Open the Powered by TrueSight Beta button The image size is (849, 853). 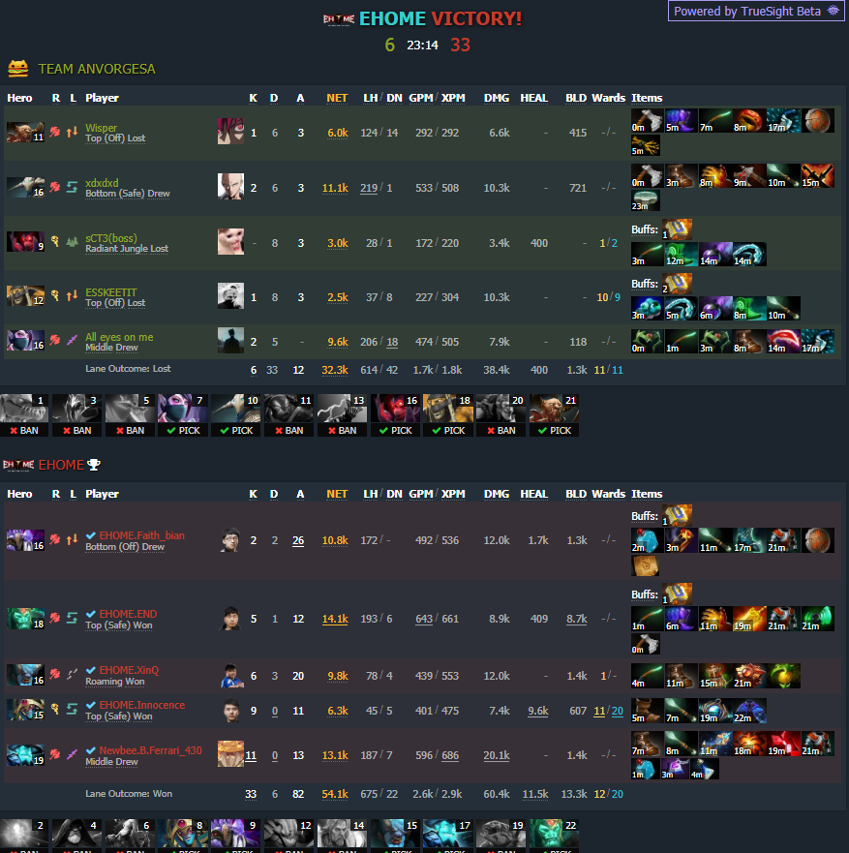[756, 11]
